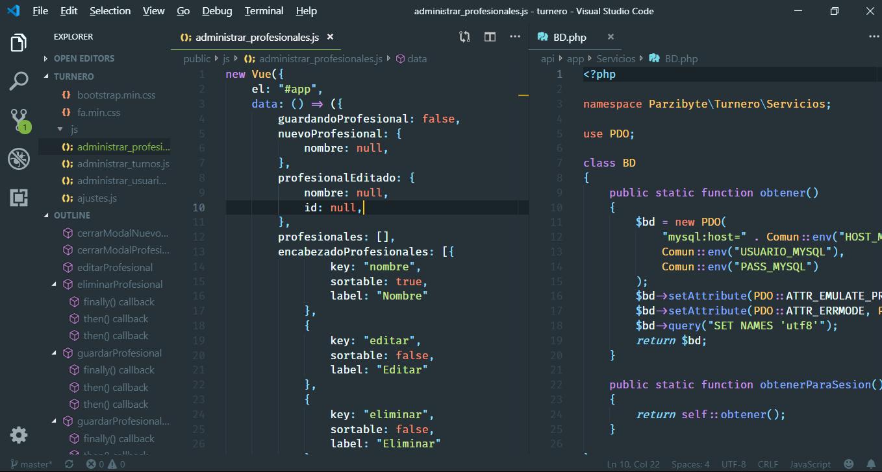
Task: Collapse the guardarProfesional... item with ellipsis
Action: [x=55, y=421]
